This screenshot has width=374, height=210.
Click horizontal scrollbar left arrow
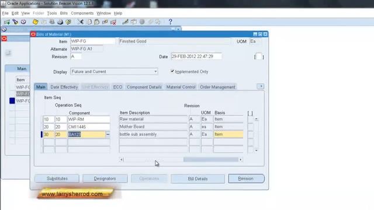pos(122,159)
